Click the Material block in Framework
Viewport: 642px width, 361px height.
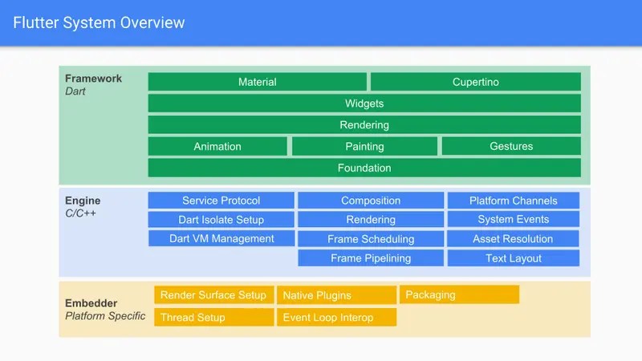257,82
